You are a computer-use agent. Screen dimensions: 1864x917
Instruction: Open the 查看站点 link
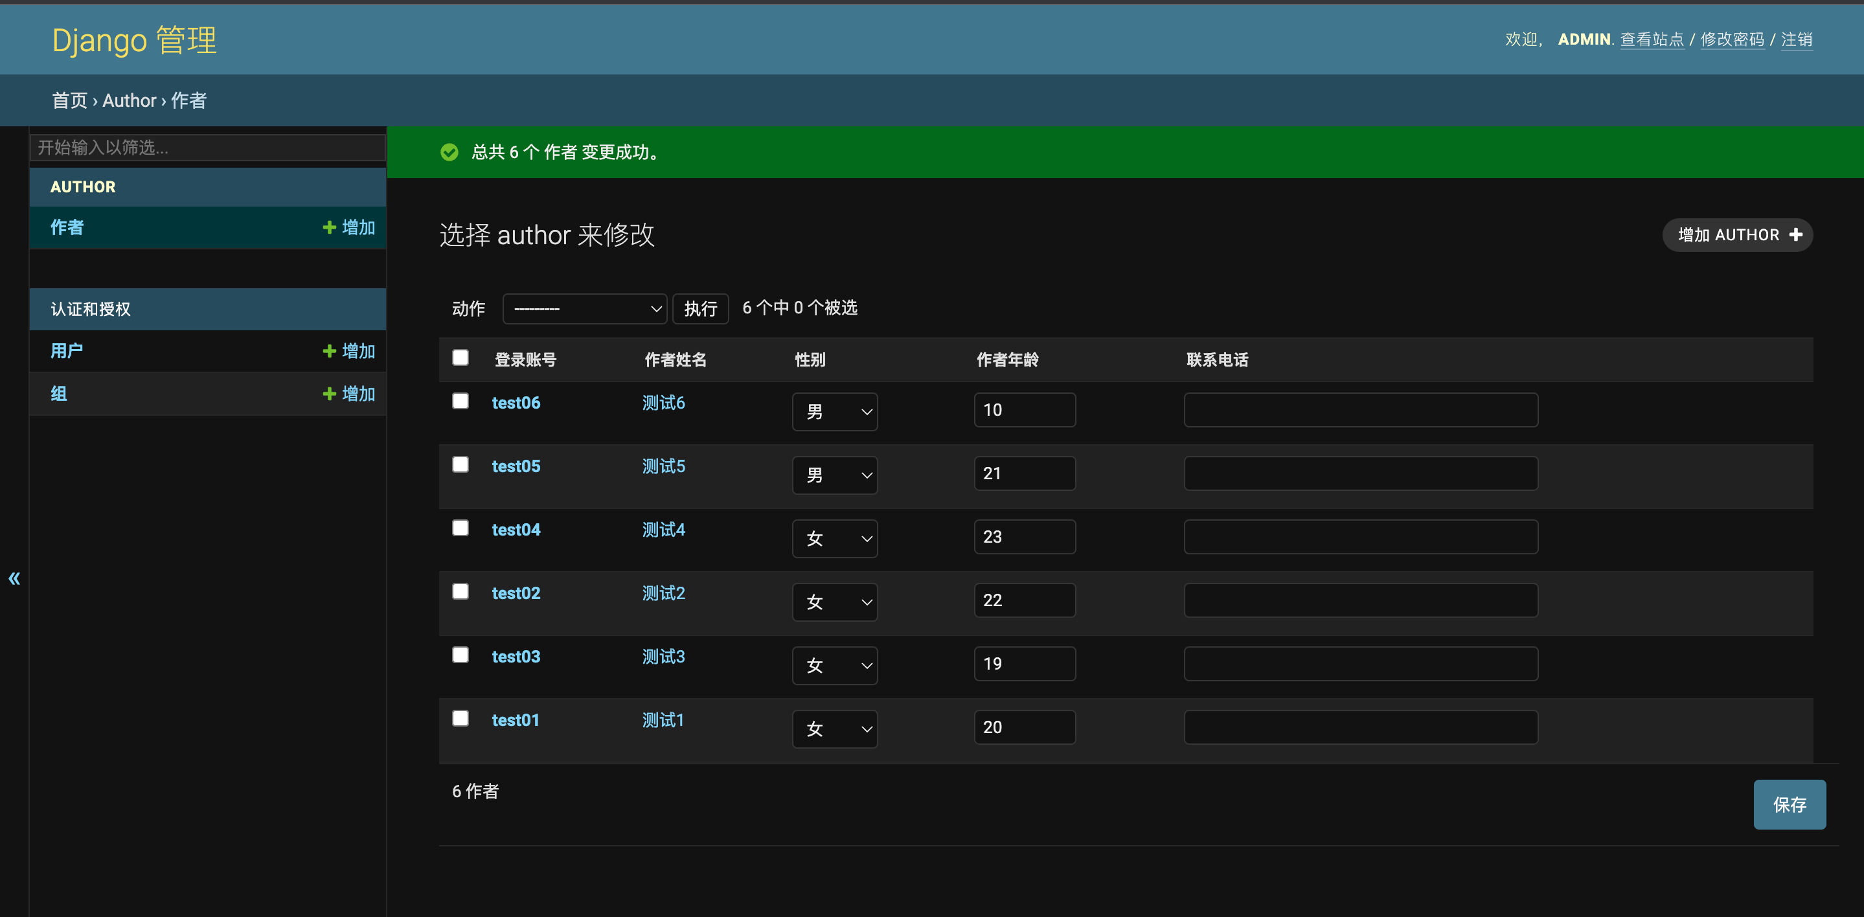(1652, 40)
